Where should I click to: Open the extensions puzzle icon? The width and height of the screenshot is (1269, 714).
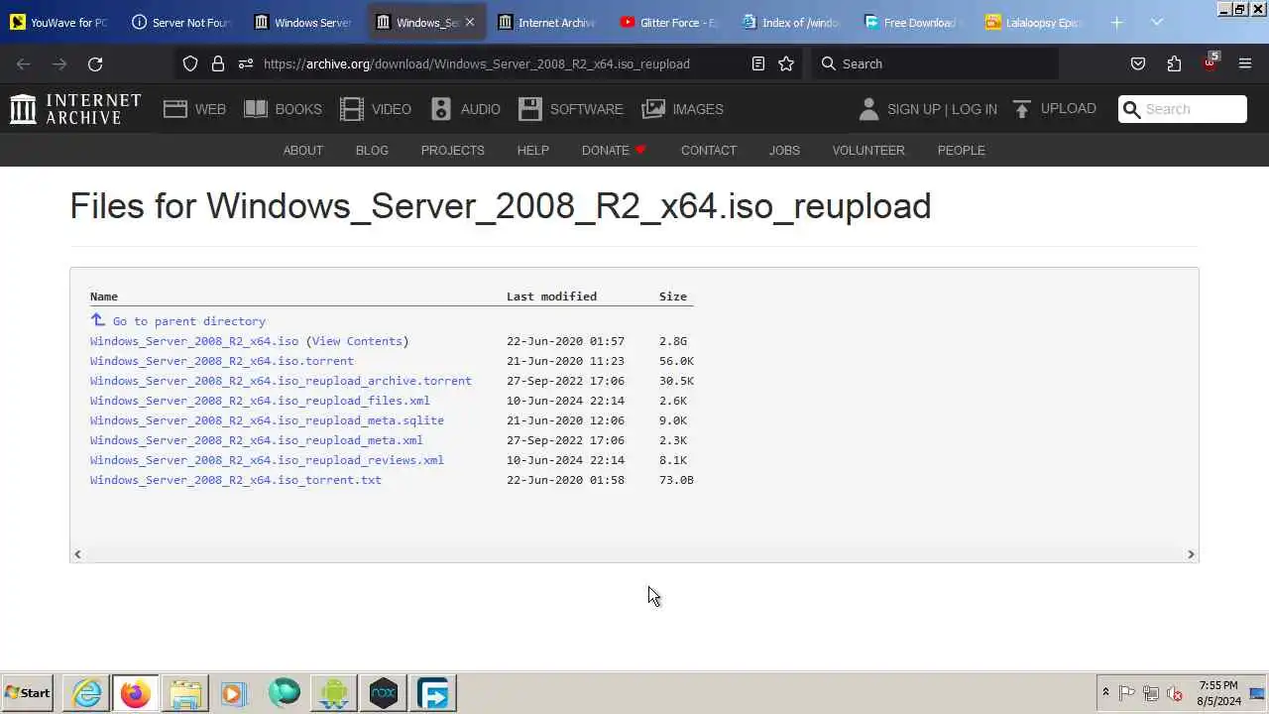click(x=1174, y=63)
